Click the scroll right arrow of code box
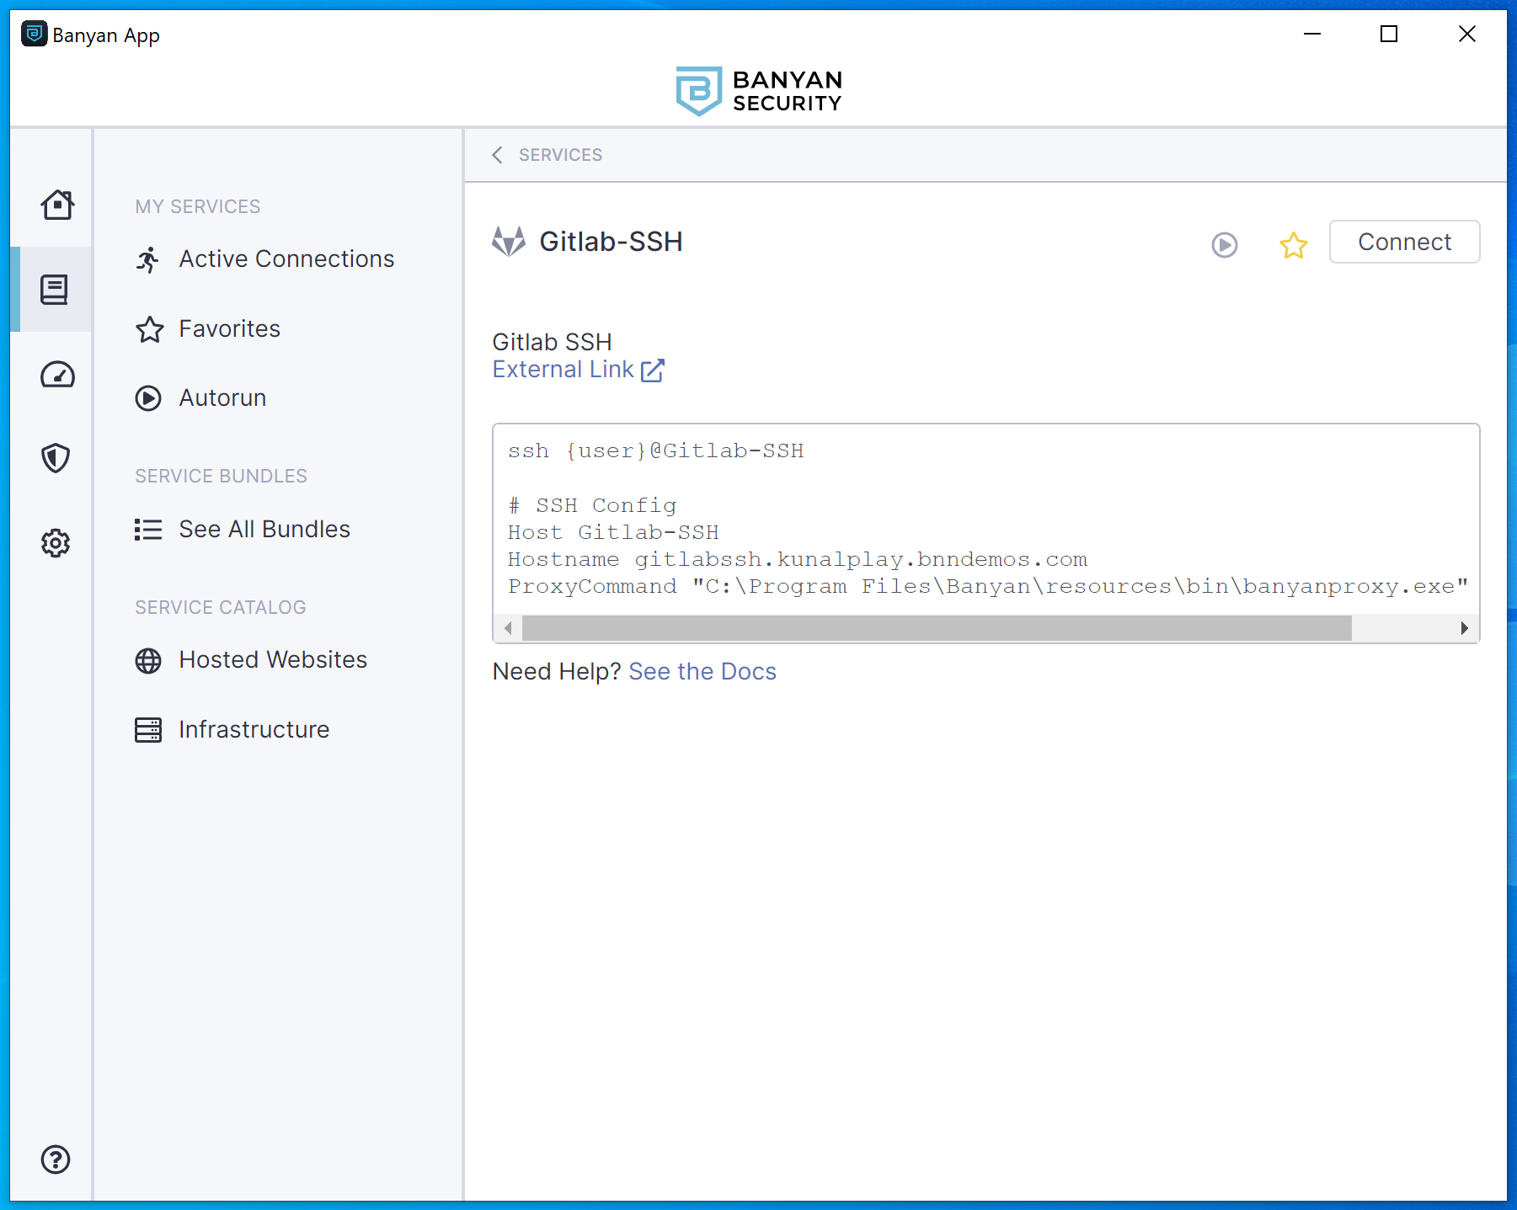Image resolution: width=1517 pixels, height=1210 pixels. [x=1464, y=628]
